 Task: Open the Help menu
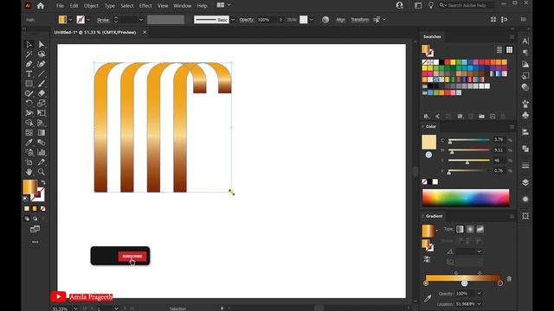(202, 6)
